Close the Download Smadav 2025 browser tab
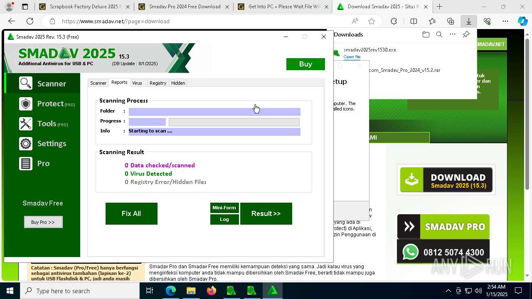The image size is (532, 299). [x=426, y=7]
